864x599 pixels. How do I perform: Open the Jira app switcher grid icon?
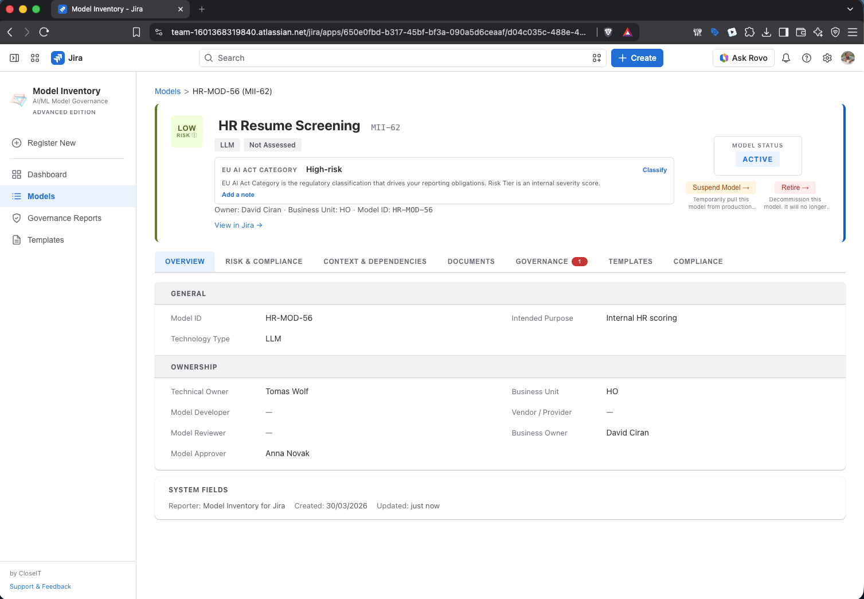[35, 58]
